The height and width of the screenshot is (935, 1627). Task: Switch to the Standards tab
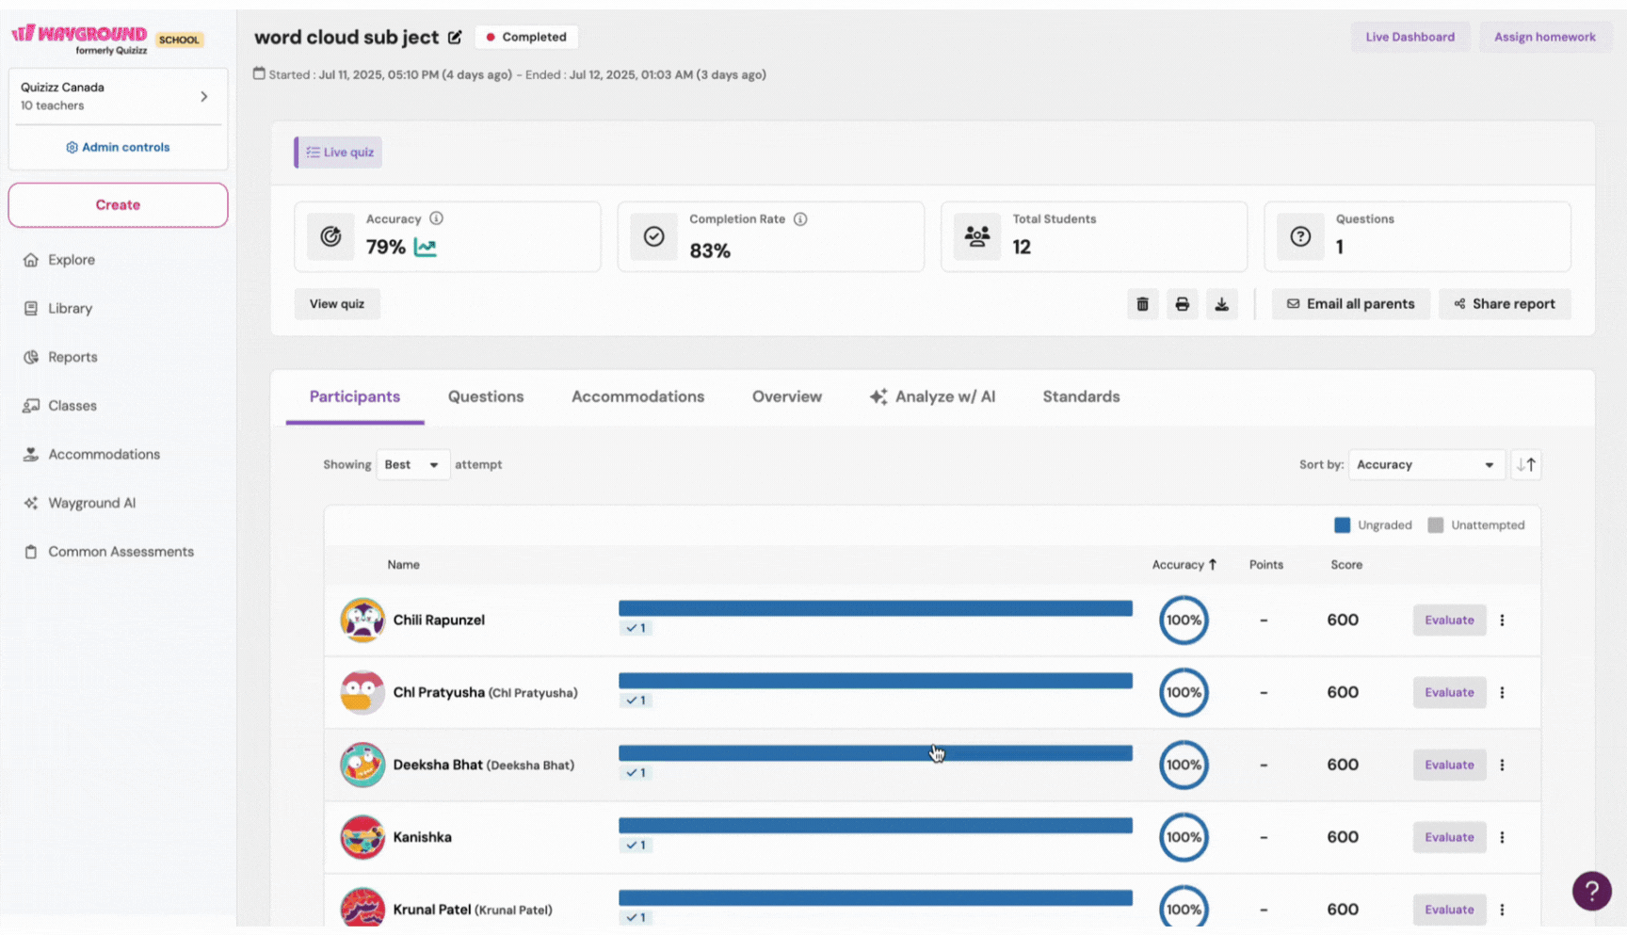tap(1081, 397)
